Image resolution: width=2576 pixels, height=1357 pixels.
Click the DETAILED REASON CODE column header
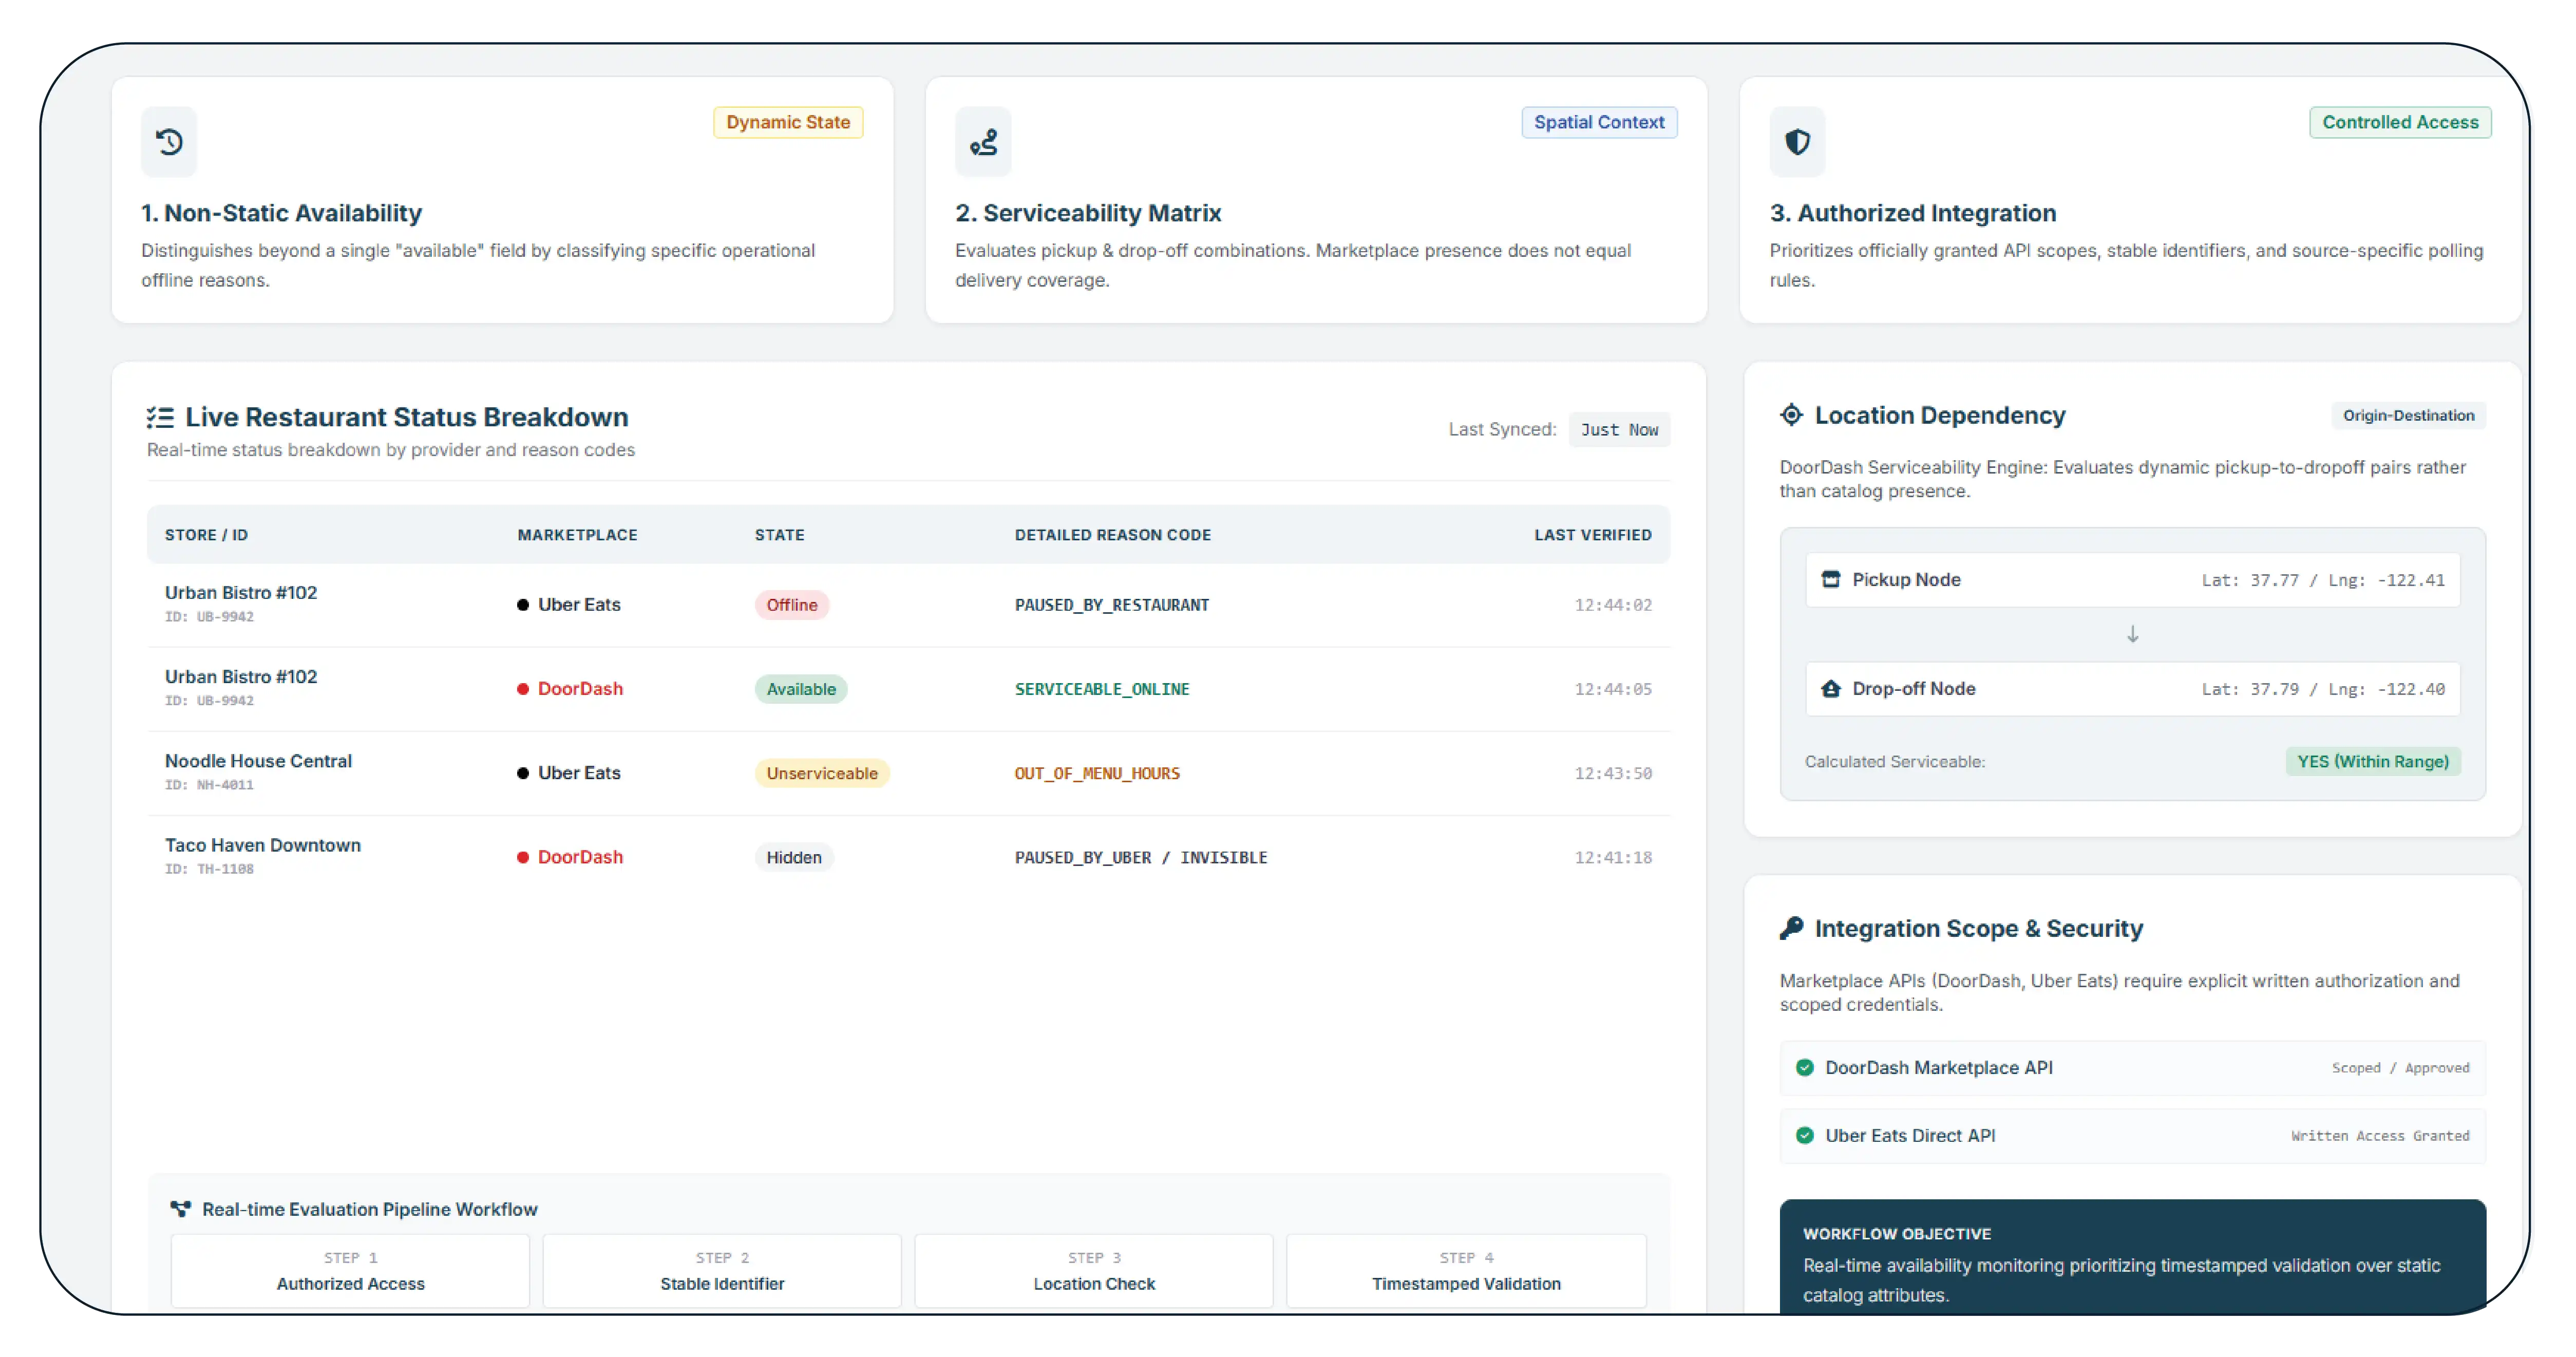pos(1112,534)
